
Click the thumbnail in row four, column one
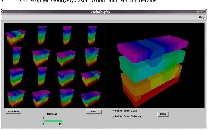(16, 99)
